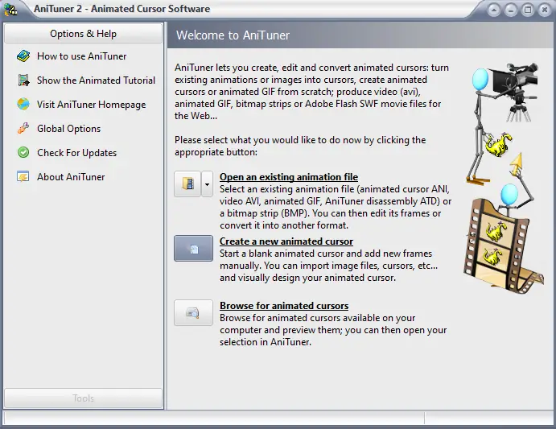Image resolution: width=556 pixels, height=429 pixels.
Task: Click the globe icon for AniTuner Homepage
Action: tap(23, 105)
